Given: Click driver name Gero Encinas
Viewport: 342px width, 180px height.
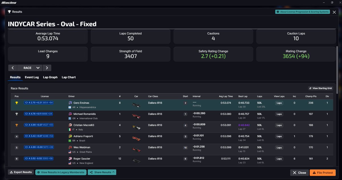Looking at the screenshot, I should [81, 103].
